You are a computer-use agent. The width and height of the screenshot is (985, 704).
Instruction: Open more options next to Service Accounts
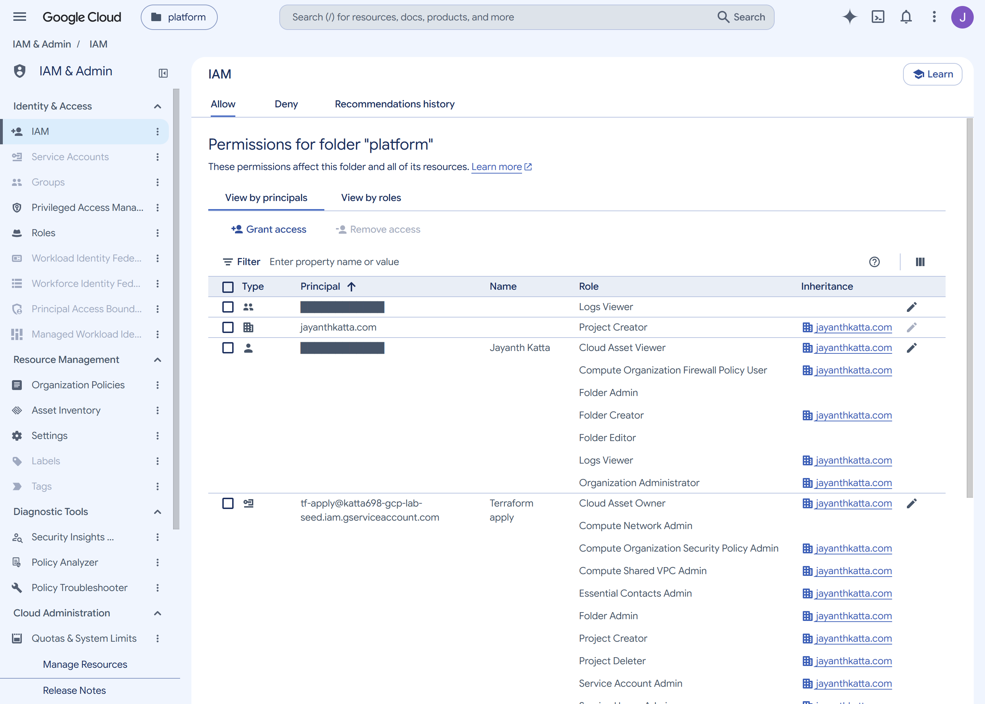pos(158,157)
